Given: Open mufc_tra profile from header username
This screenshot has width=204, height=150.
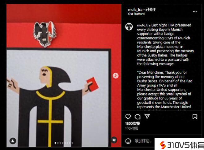Looking at the screenshot, I should 135,10.
